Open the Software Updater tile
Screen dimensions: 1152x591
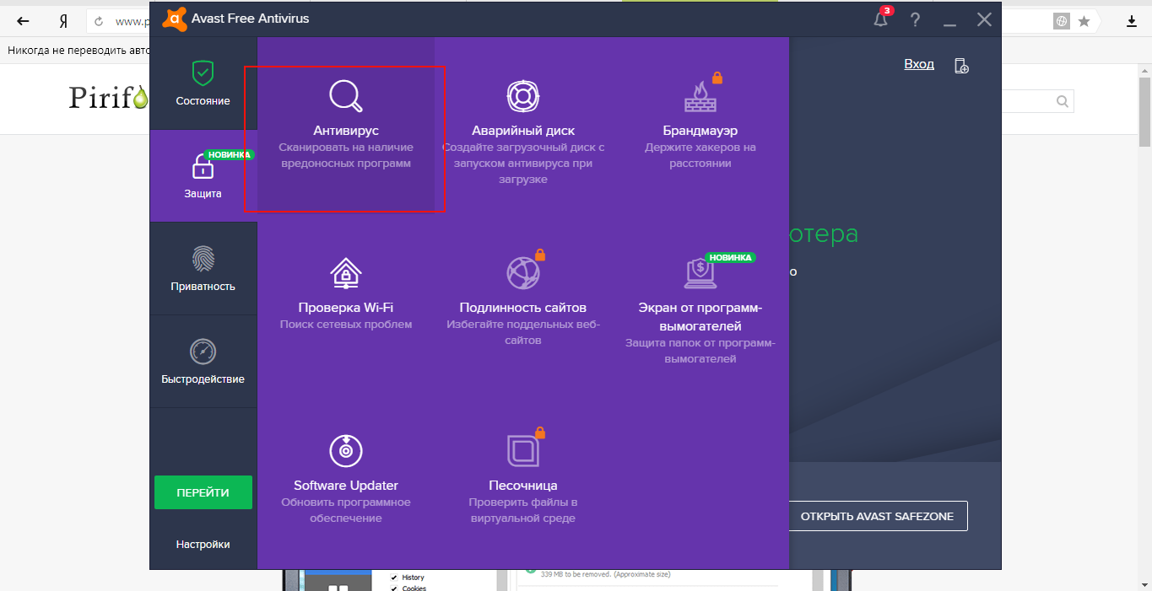point(346,478)
